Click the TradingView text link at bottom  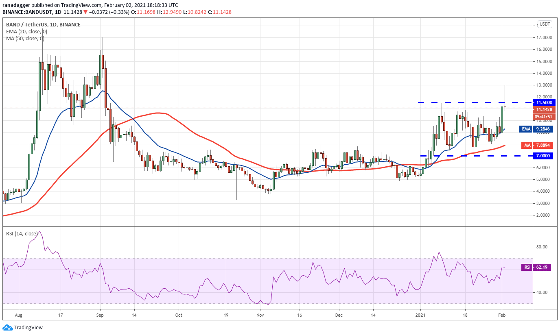pos(28,327)
